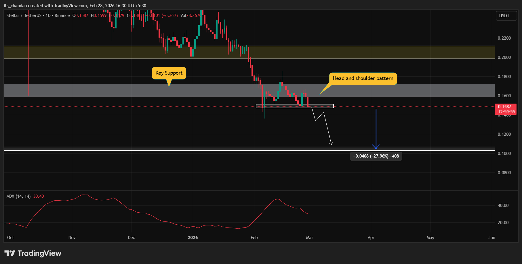Image resolution: width=522 pixels, height=264 pixels.
Task: Click the red ADX line peak near February
Action: click(x=277, y=199)
